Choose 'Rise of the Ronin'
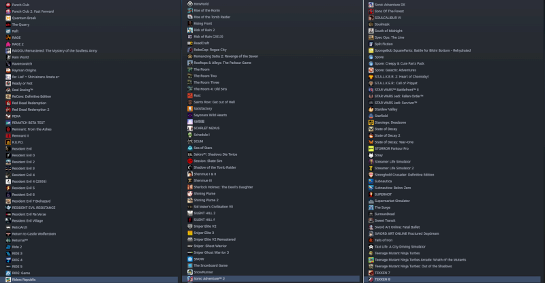545x283 pixels. coord(206,10)
